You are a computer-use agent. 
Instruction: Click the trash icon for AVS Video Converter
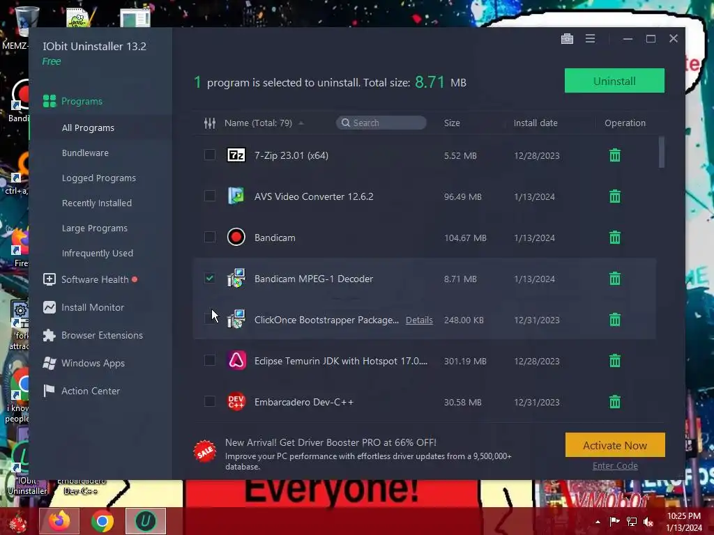pyautogui.click(x=615, y=196)
